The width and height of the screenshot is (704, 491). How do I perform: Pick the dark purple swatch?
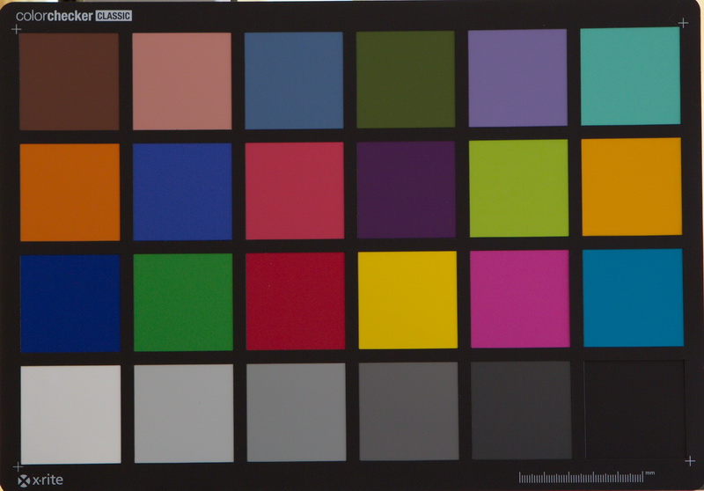pos(407,189)
